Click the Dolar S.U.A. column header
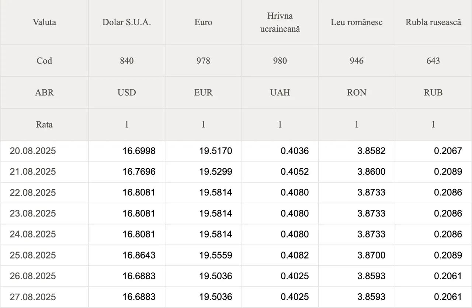This screenshot has height=308, width=472. coord(127,22)
